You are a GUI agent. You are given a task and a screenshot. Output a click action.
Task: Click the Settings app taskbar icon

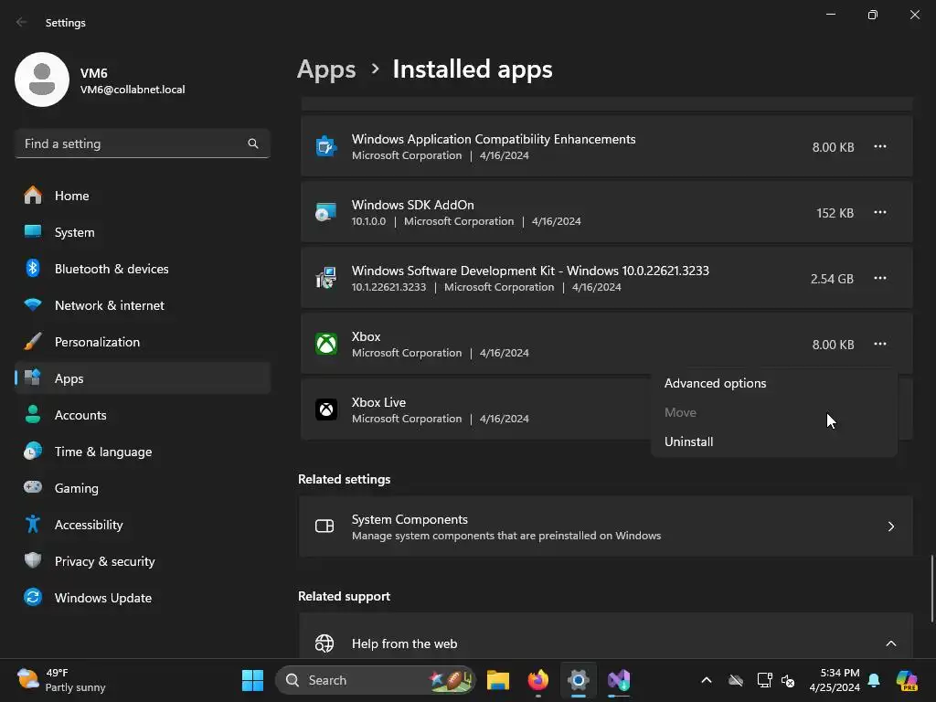click(x=578, y=680)
